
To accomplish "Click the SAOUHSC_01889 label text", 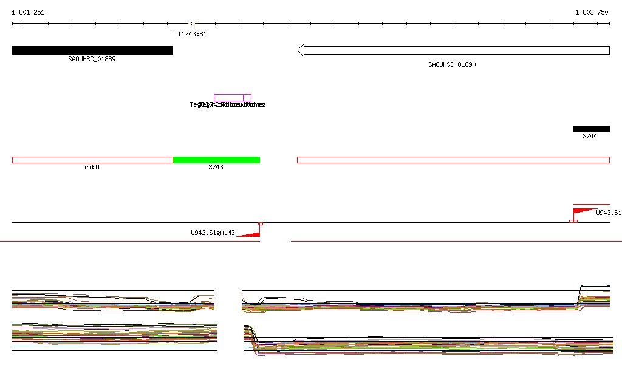I will 92,59.
